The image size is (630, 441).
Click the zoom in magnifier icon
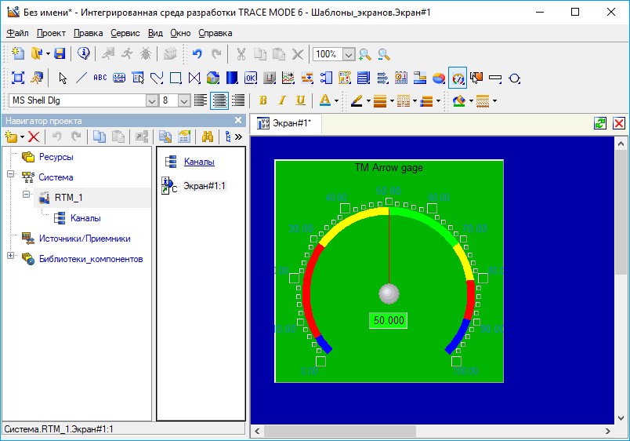tap(365, 54)
